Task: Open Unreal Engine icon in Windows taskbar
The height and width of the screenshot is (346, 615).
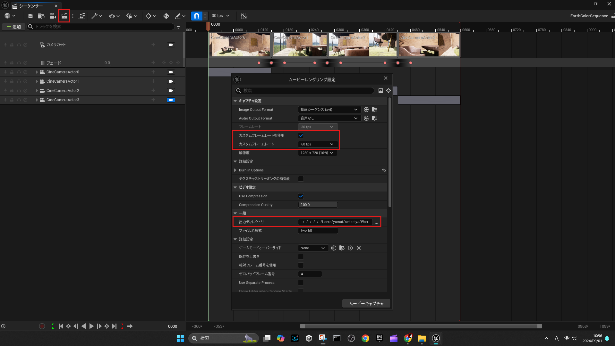Action: pos(436,338)
